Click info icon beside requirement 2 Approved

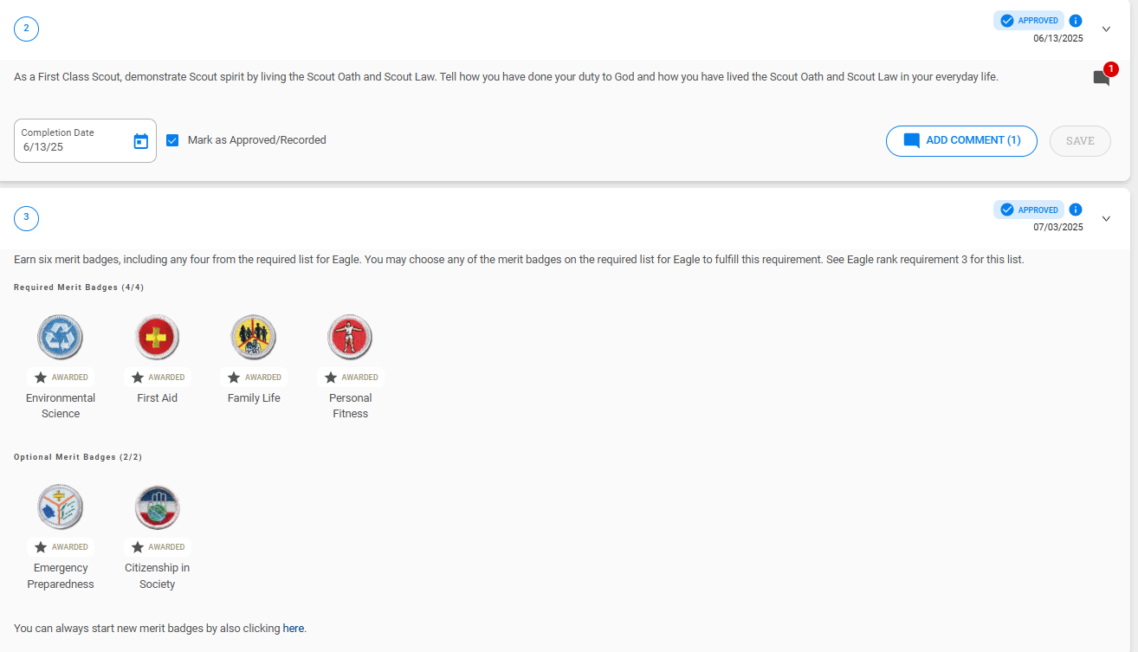pos(1076,21)
